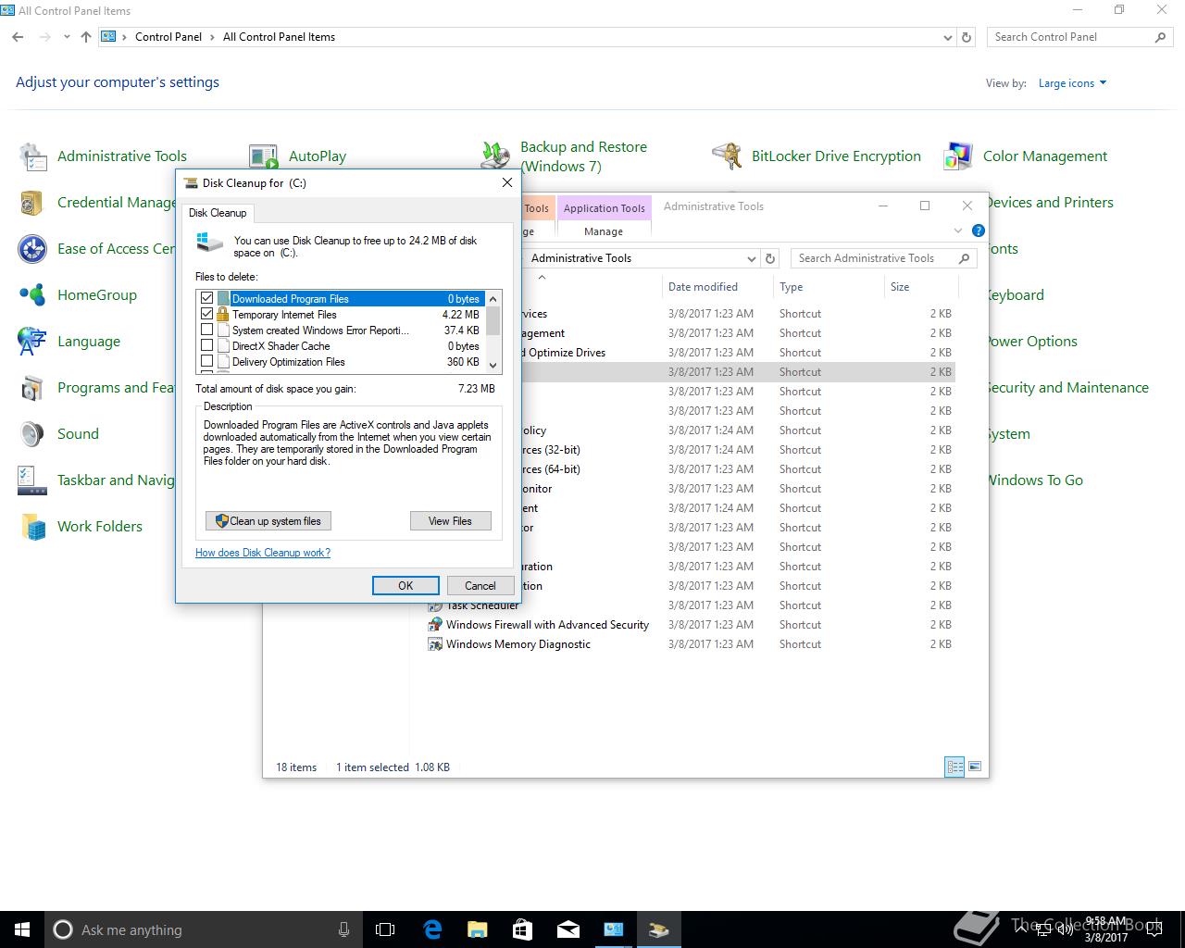Select the Disk Cleanup tab
1185x948 pixels.
tap(218, 212)
